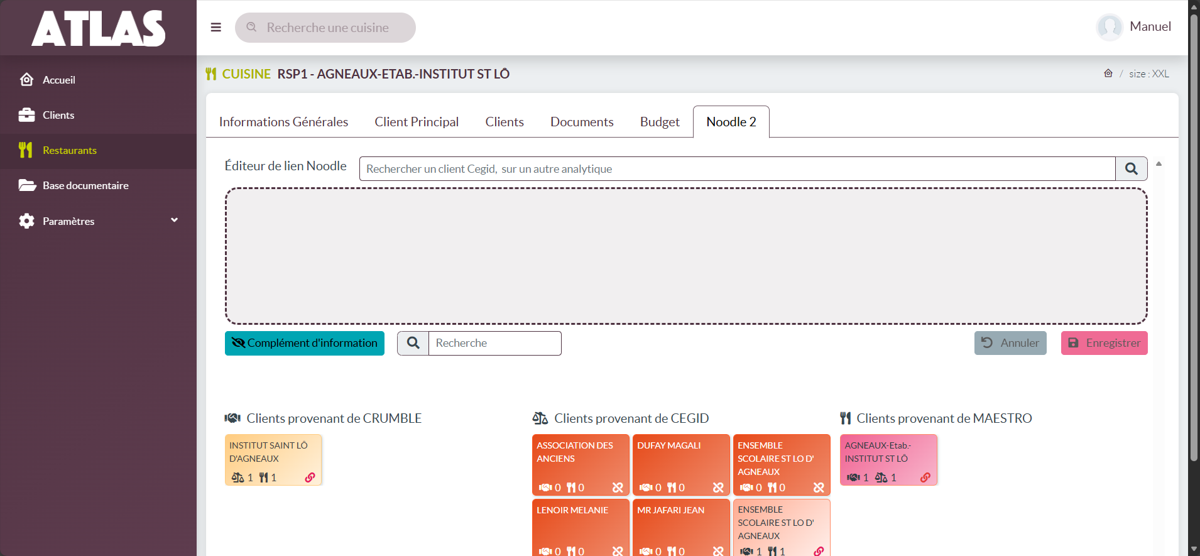Focus the 'Recherche une cuisine' search box

325,28
